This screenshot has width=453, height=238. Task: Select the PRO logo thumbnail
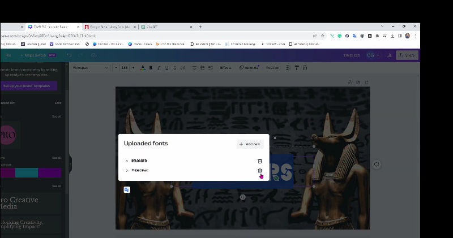(8, 135)
